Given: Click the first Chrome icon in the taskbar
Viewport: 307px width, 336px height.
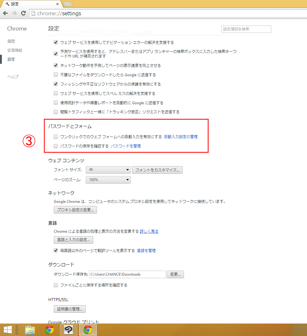Looking at the screenshot, I should tap(49, 330).
